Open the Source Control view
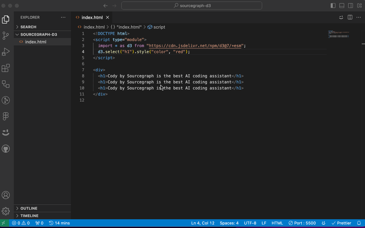365x228 pixels. 6,36
